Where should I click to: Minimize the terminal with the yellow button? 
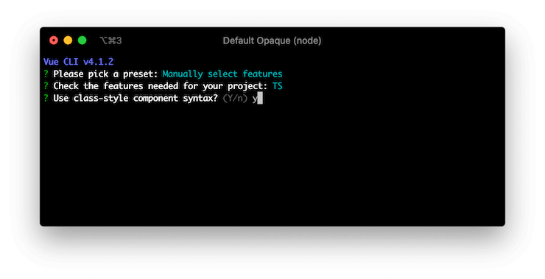point(68,40)
